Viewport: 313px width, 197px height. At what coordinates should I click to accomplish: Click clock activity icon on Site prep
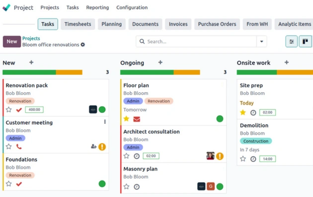click(253, 113)
